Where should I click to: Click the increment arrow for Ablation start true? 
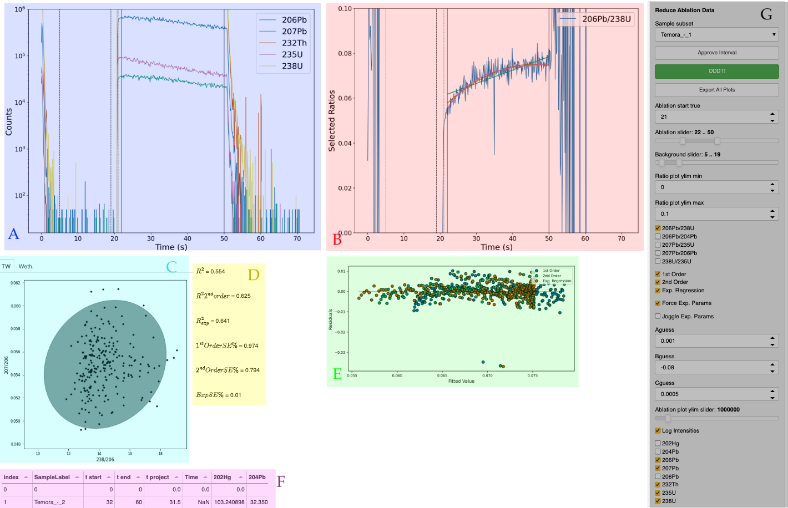pos(773,113)
